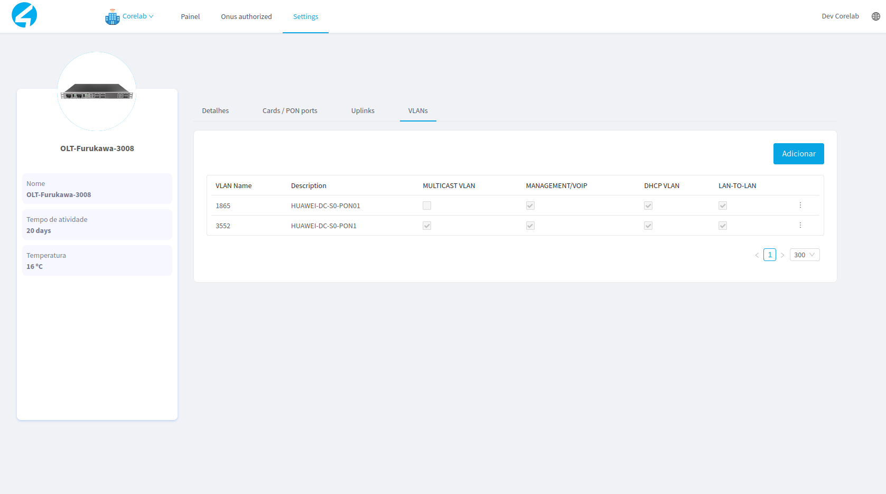This screenshot has height=494, width=886.
Task: Click the Adicionar button
Action: coord(798,154)
